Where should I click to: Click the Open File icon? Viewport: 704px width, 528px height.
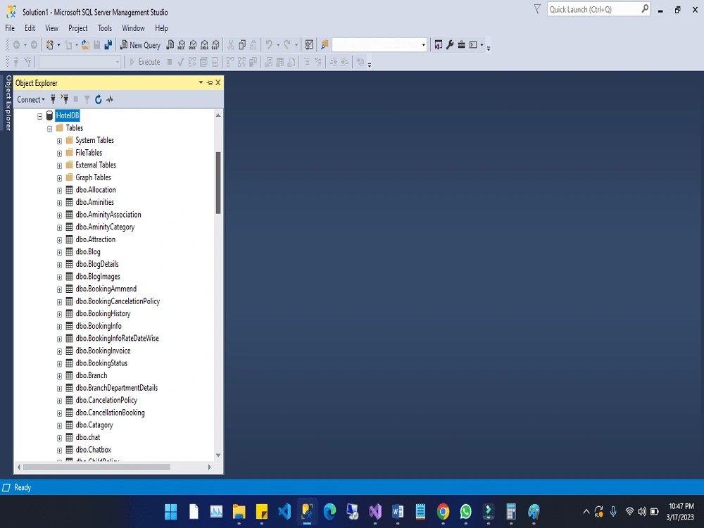coord(85,45)
